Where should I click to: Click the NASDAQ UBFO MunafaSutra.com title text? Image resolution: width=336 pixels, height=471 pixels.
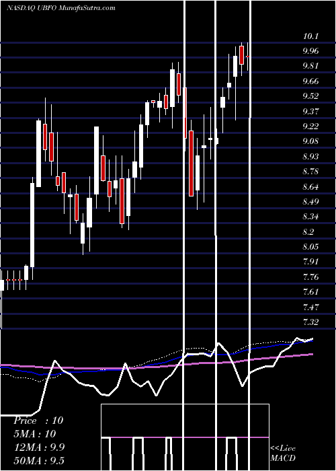(x=61, y=8)
